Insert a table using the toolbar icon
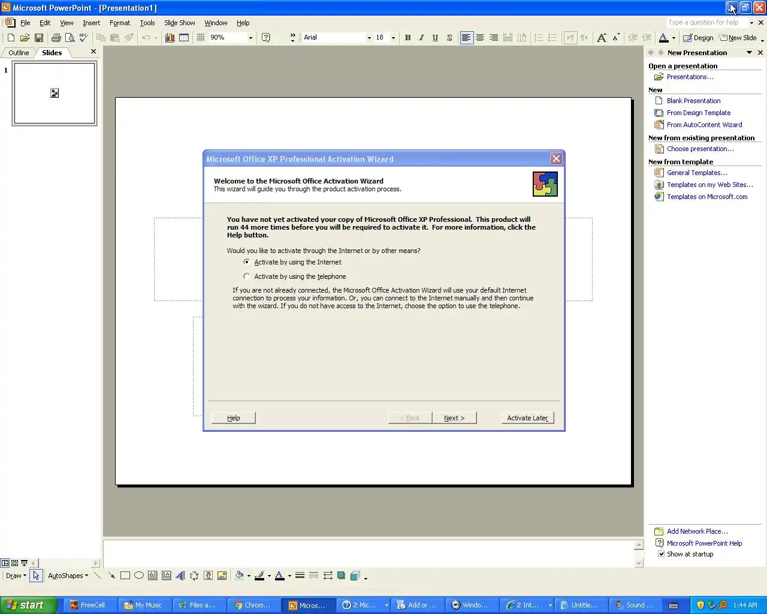This screenshot has height=614, width=767. (x=184, y=38)
